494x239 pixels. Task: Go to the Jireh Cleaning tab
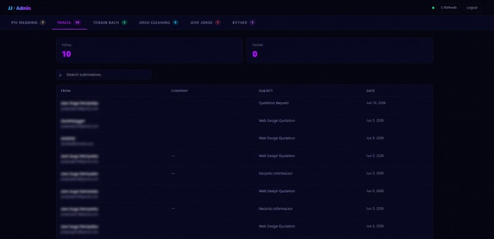[159, 23]
